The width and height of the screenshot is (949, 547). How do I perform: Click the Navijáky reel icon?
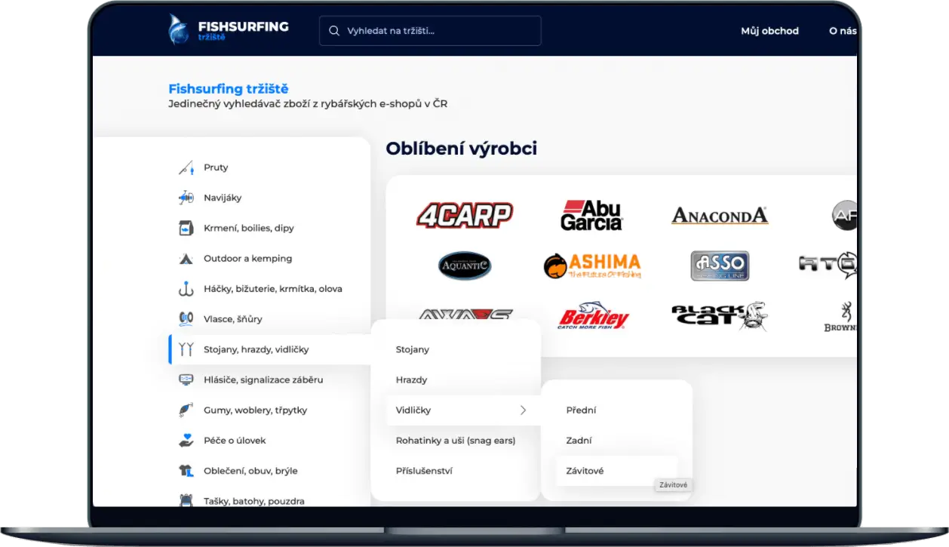tap(186, 198)
